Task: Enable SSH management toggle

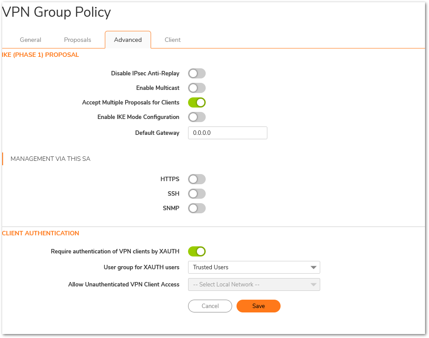Action: click(x=197, y=193)
